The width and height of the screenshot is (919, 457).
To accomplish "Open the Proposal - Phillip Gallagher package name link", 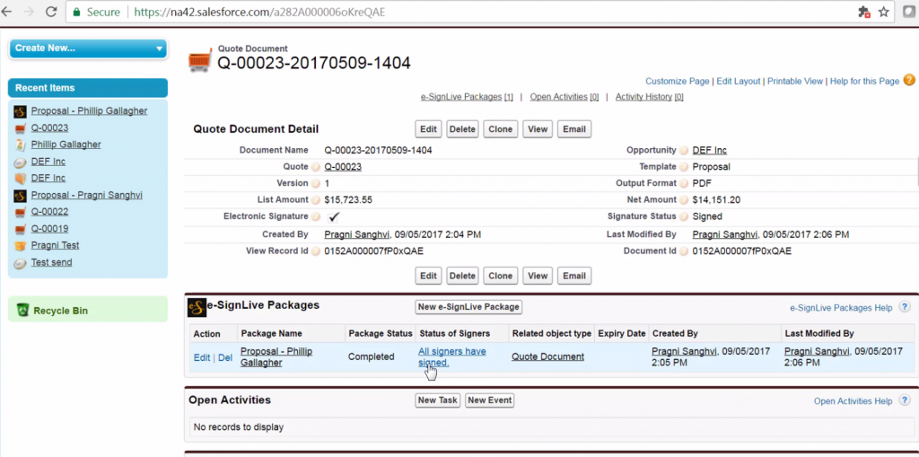I will click(x=276, y=356).
